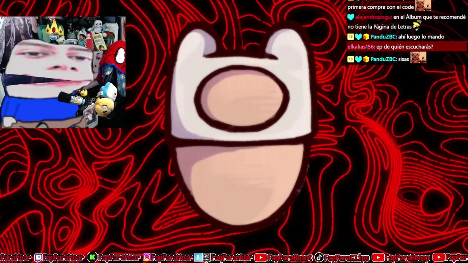Click the Epic Games logo in the ticker
Image resolution: width=468 pixels, height=263 pixels.
pos(206,258)
